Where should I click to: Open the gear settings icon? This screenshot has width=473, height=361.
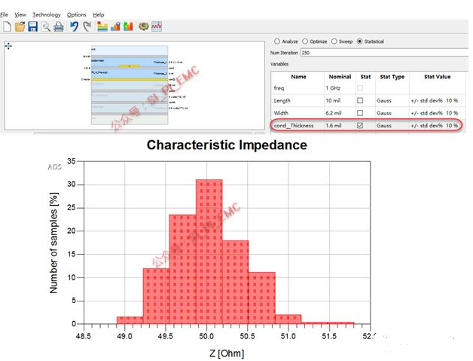point(144,26)
